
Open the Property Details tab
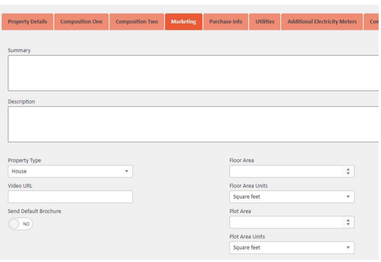coord(27,22)
